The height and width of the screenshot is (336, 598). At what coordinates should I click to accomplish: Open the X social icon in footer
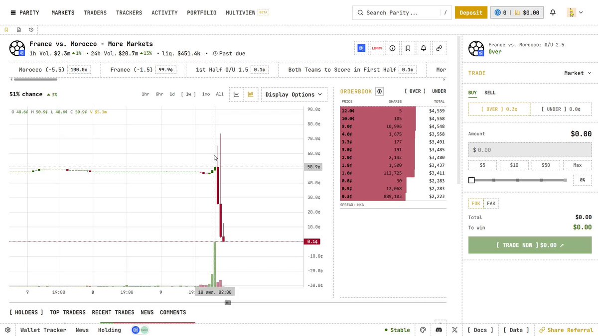click(454, 330)
